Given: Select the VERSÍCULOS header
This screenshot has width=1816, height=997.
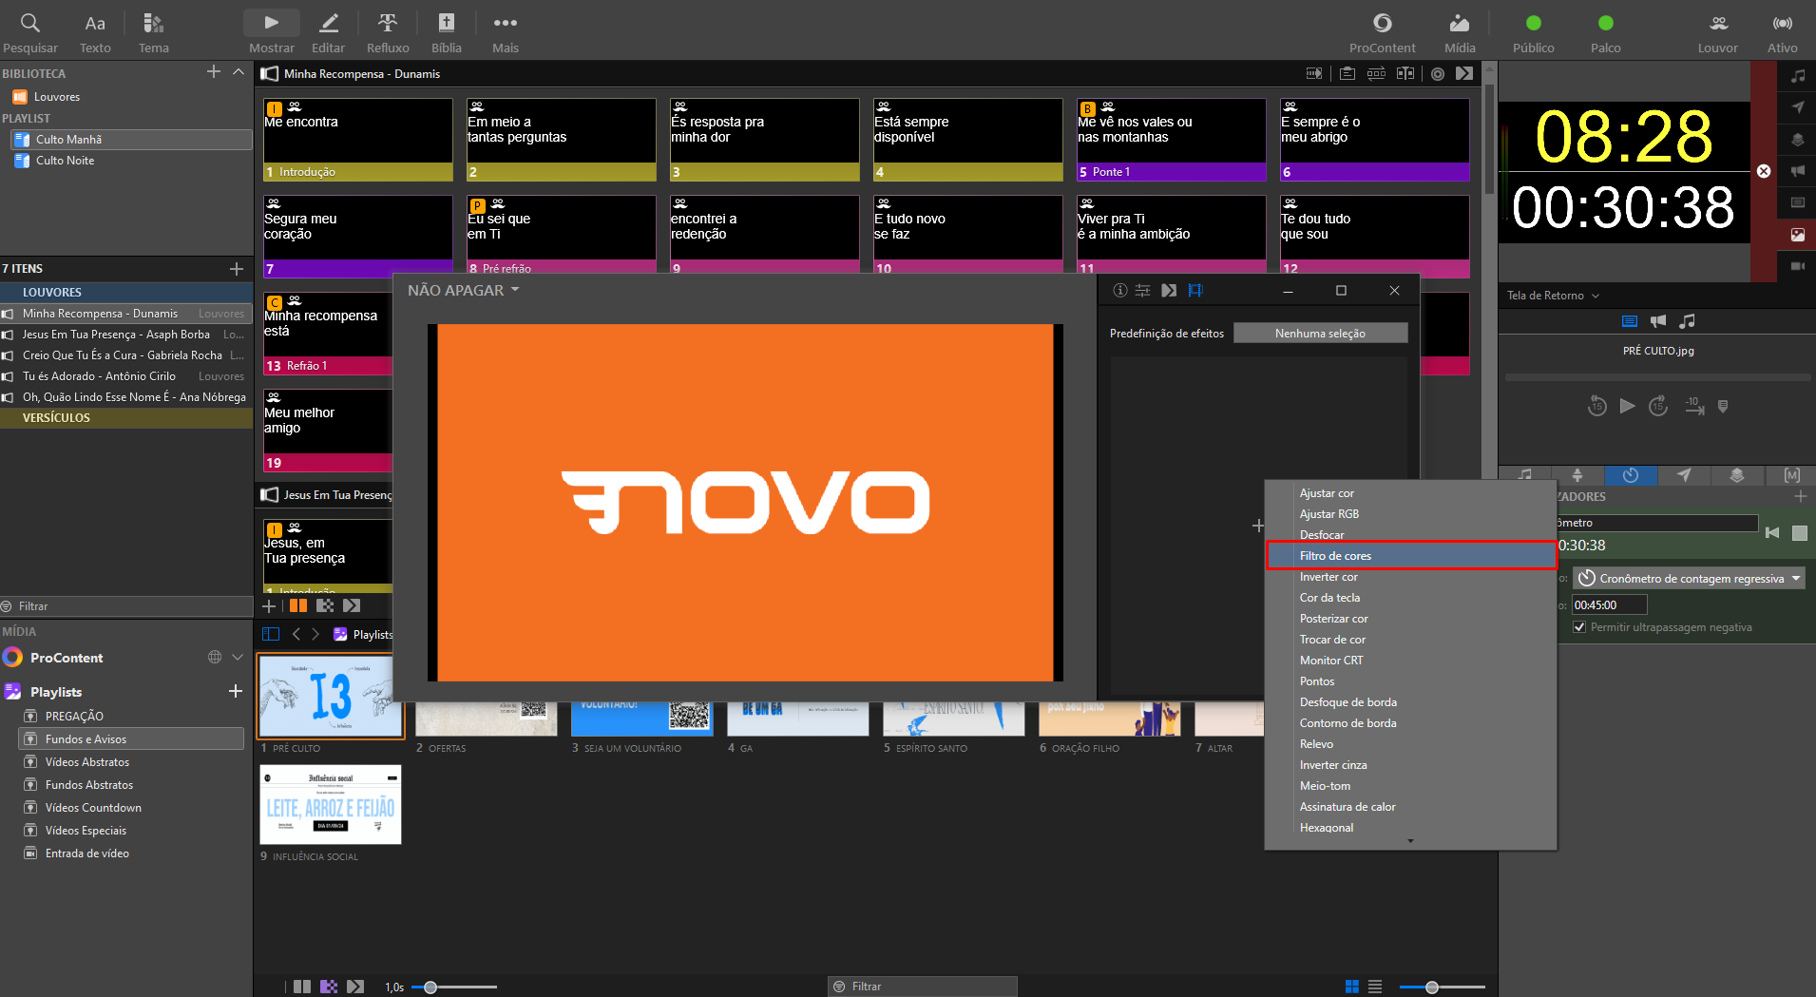Looking at the screenshot, I should [125, 418].
